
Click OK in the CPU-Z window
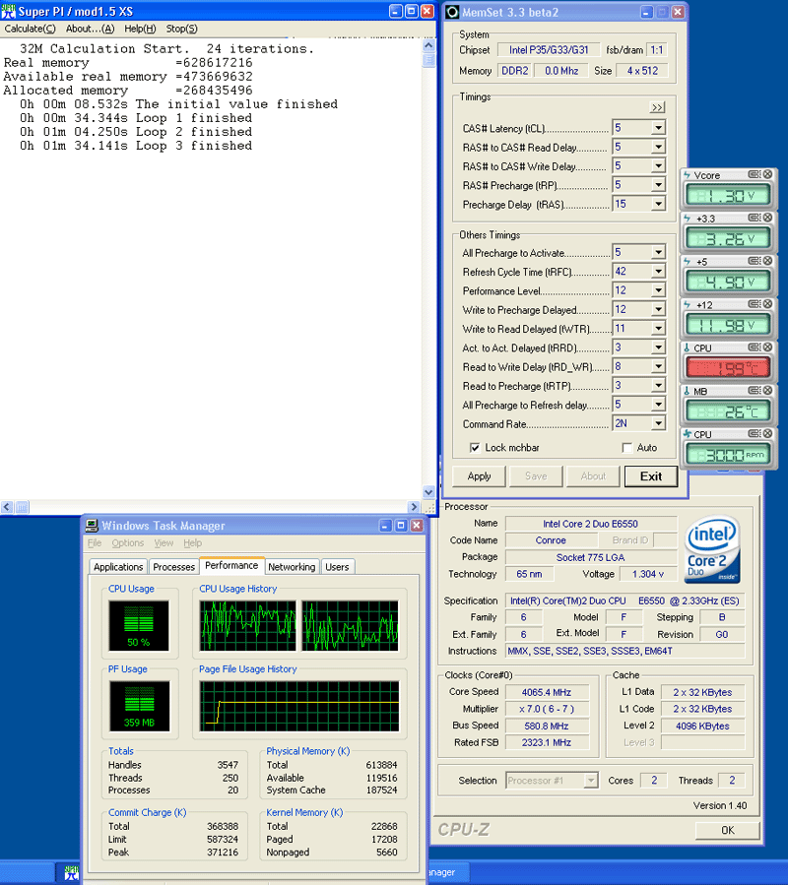(x=727, y=830)
